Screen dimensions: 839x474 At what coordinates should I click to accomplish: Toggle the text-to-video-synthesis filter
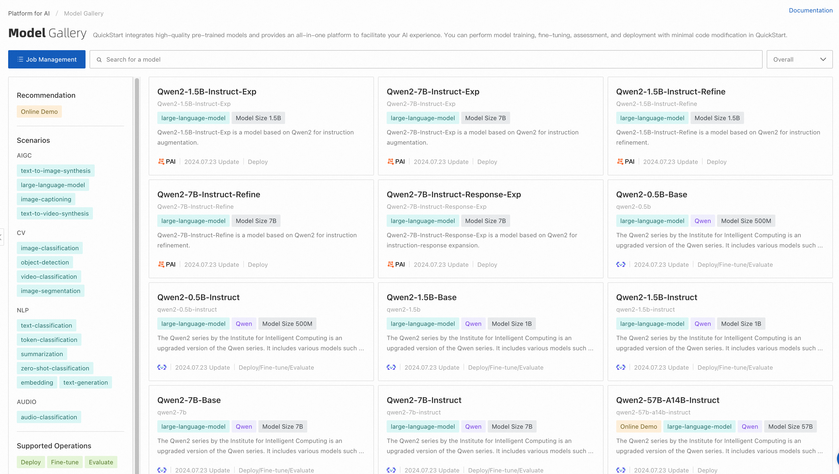point(55,213)
